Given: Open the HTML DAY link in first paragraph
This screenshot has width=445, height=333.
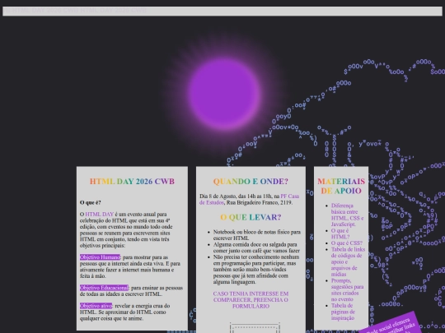Looking at the screenshot, I should (100, 214).
